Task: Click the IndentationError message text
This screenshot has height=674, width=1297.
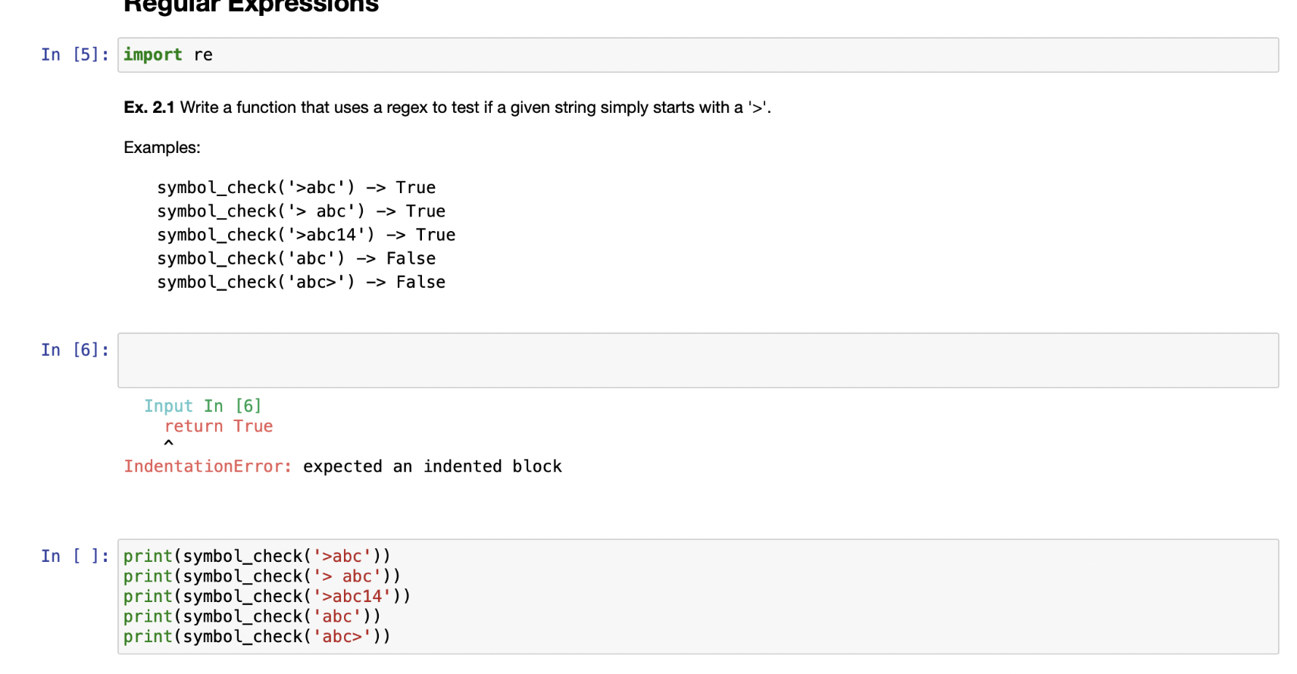Action: tap(342, 466)
